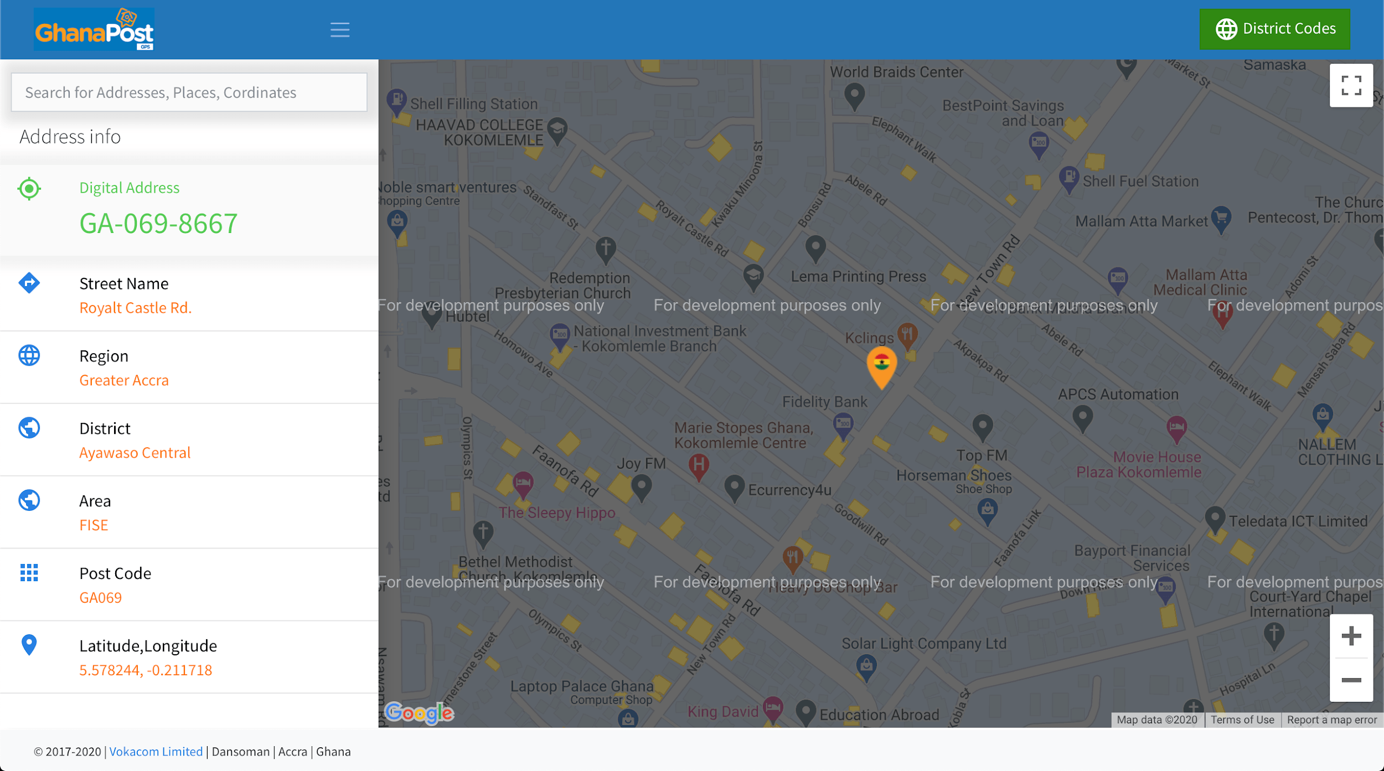This screenshot has height=771, width=1384.
Task: Open the hamburger menu in header
Action: click(x=340, y=29)
